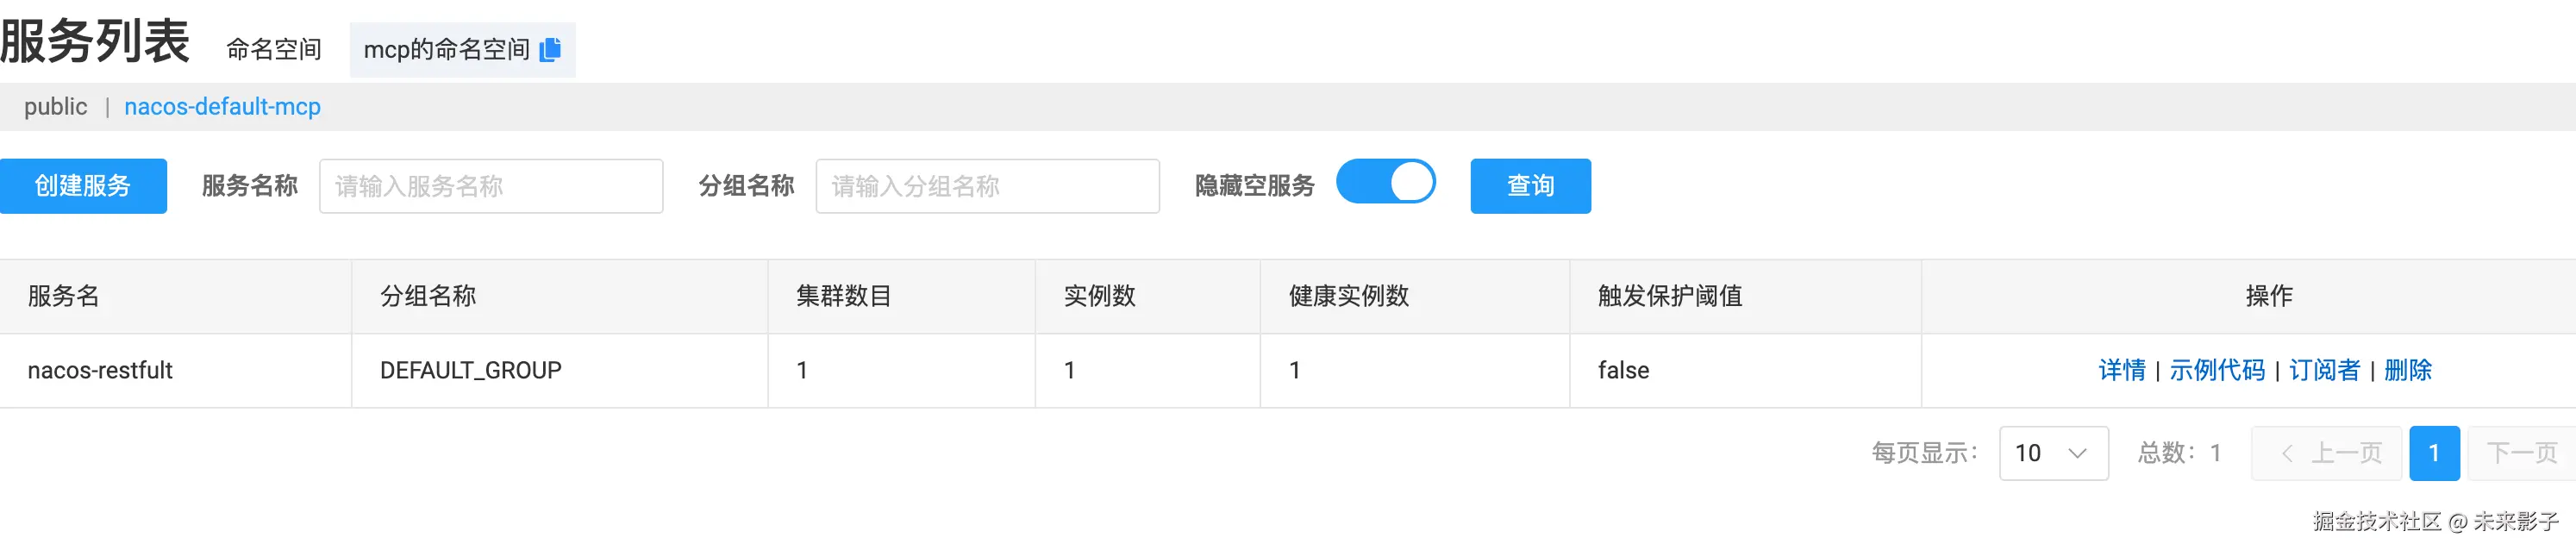Open 详情 for nacos-restfult service

(x=2121, y=370)
